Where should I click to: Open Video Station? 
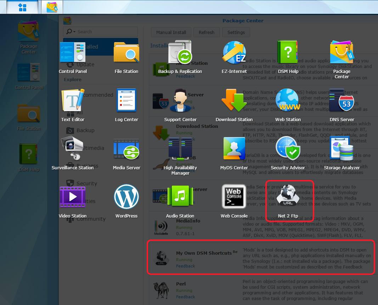tap(73, 203)
